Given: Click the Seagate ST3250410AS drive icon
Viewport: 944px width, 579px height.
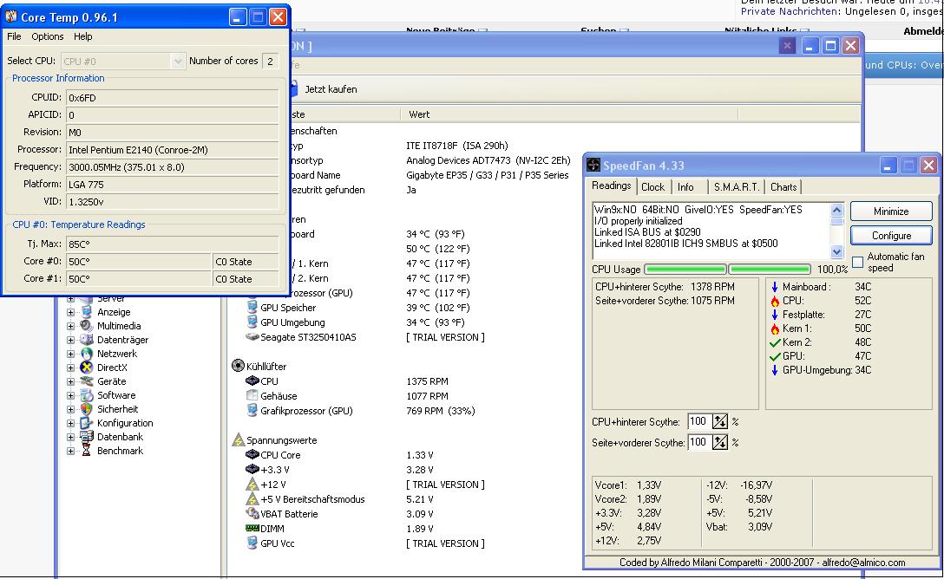Looking at the screenshot, I should (x=252, y=336).
